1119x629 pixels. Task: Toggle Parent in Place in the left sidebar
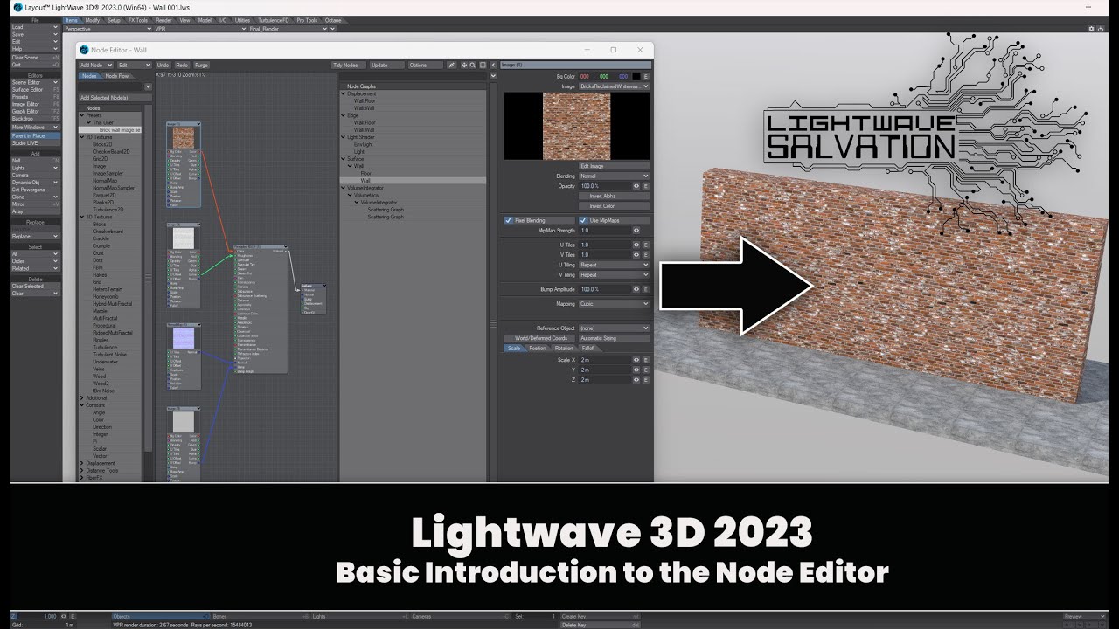click(35, 136)
